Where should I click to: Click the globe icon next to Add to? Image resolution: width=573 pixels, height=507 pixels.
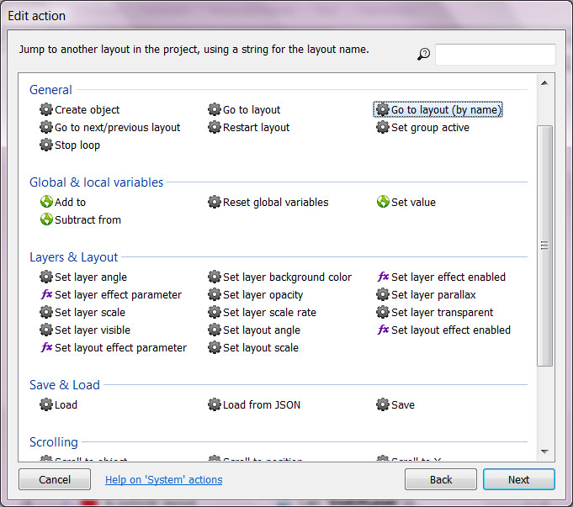46,202
